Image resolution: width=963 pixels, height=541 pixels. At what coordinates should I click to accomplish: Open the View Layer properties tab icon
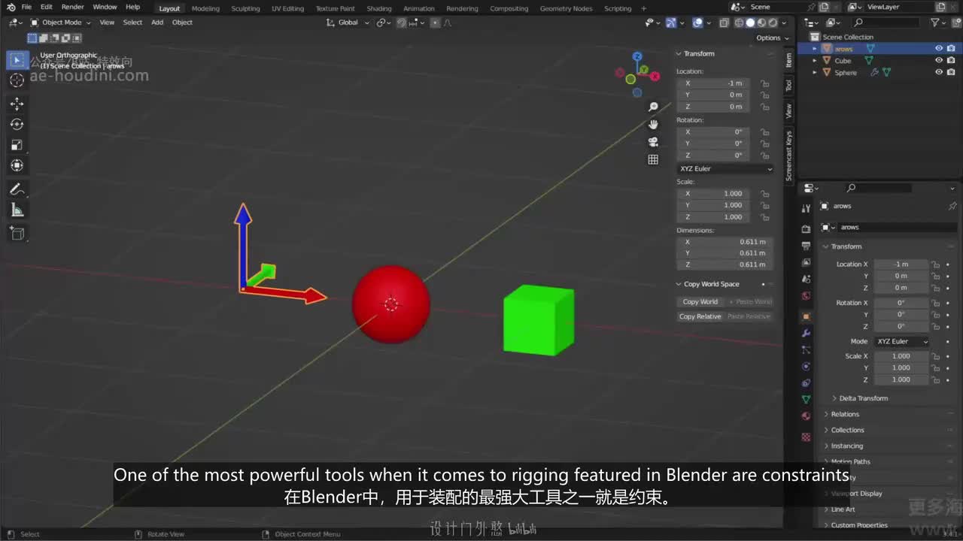806,262
